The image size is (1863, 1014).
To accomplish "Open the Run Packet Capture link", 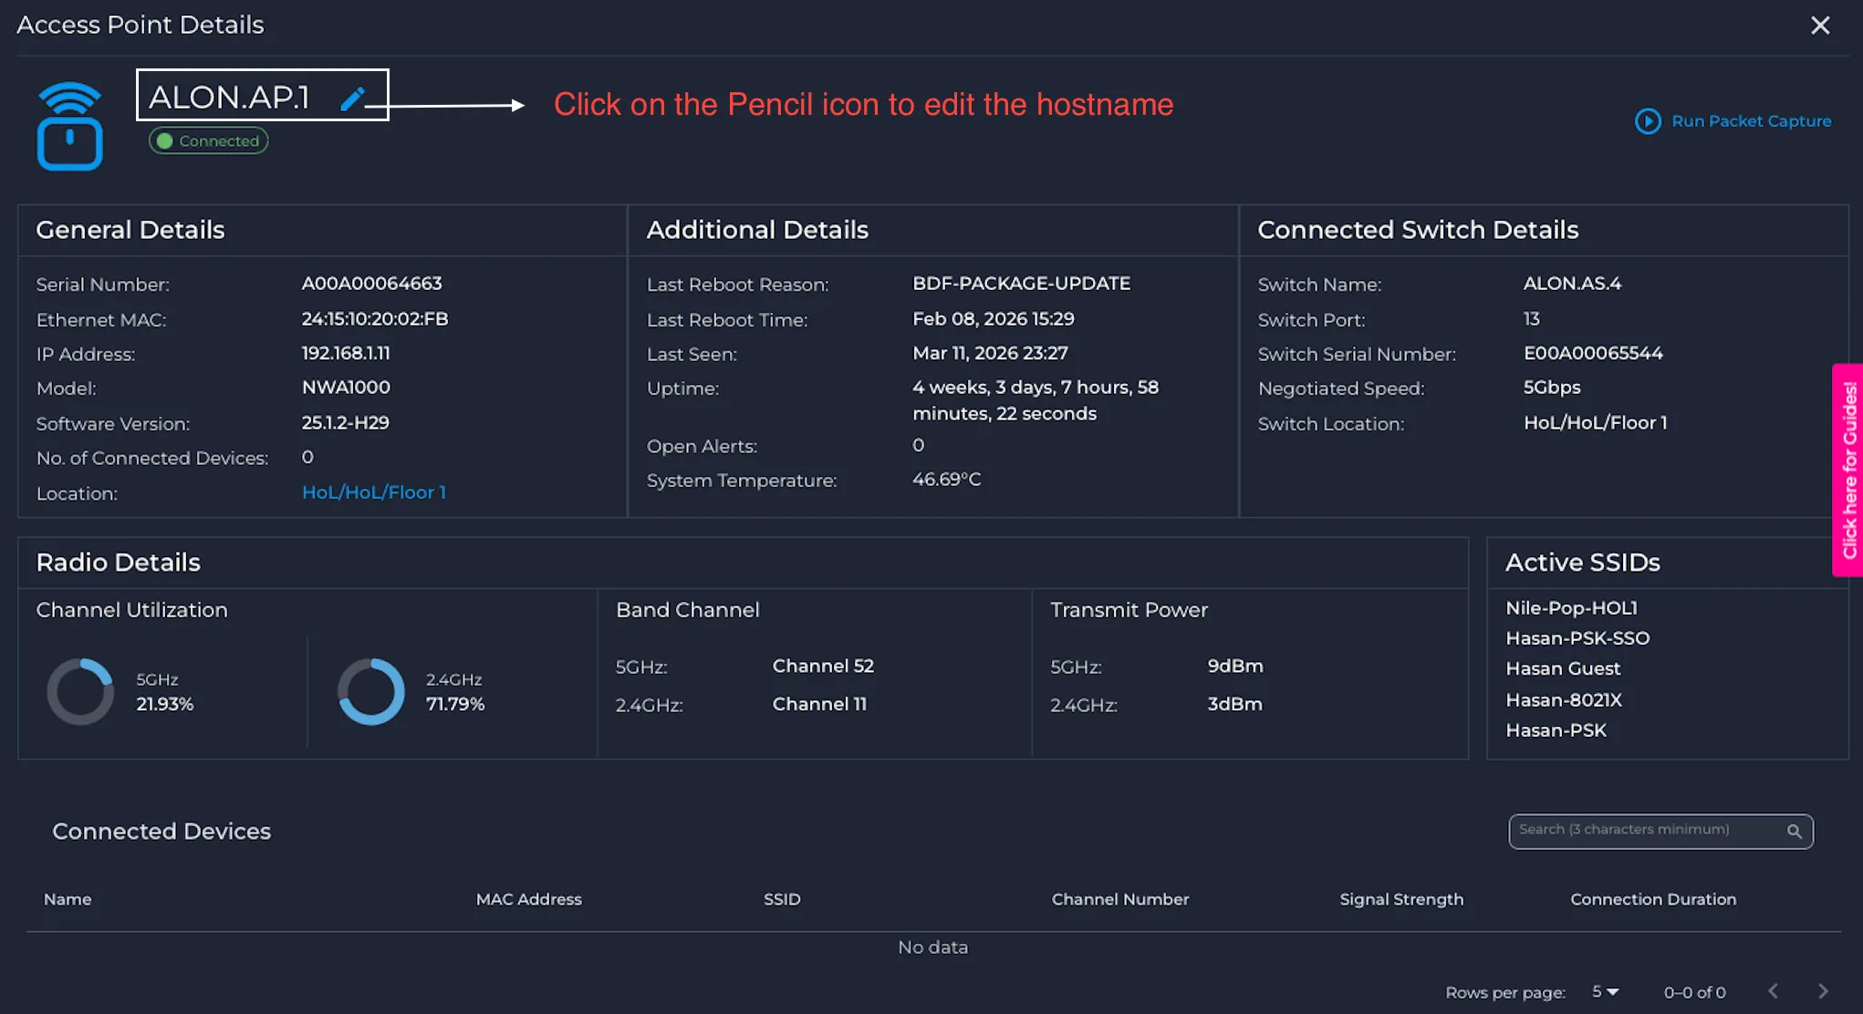I will pyautogui.click(x=1751, y=121).
